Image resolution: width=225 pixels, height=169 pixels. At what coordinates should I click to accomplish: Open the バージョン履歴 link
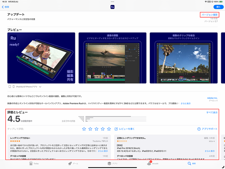(x=210, y=15)
